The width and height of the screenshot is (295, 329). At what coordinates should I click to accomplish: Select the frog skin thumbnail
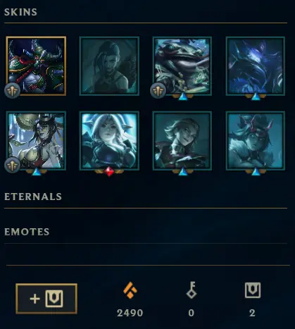(182, 66)
